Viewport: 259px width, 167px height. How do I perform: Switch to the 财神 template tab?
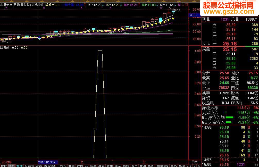[80, 166]
